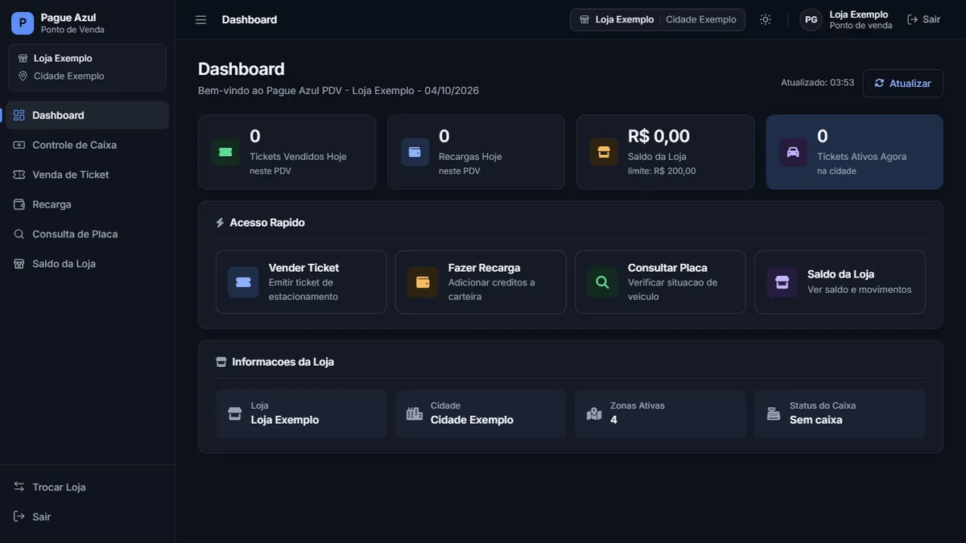Click the Atualizar button

(902, 83)
